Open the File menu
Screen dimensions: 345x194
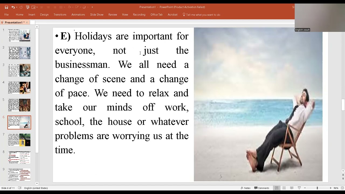[x=6, y=15]
